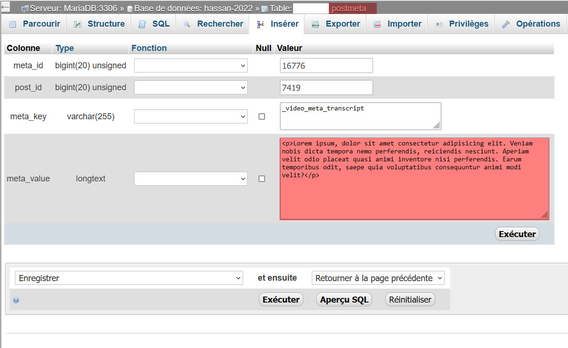Click the 'varchar(255)' type text
The height and width of the screenshot is (348, 568).
[x=91, y=116]
